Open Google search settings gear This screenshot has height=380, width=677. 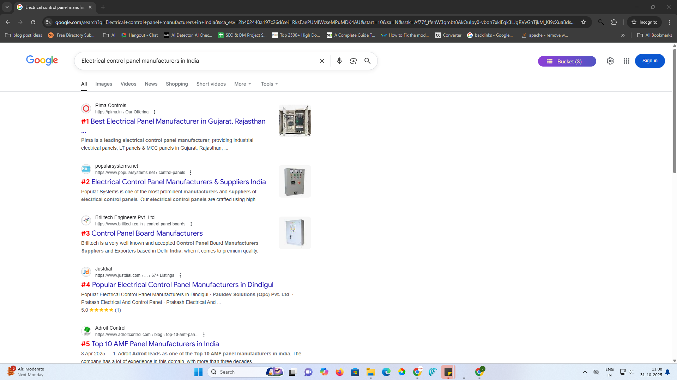point(610,61)
